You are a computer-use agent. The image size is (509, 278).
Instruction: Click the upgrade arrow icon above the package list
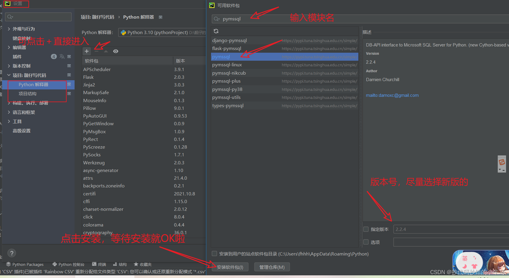(x=105, y=51)
